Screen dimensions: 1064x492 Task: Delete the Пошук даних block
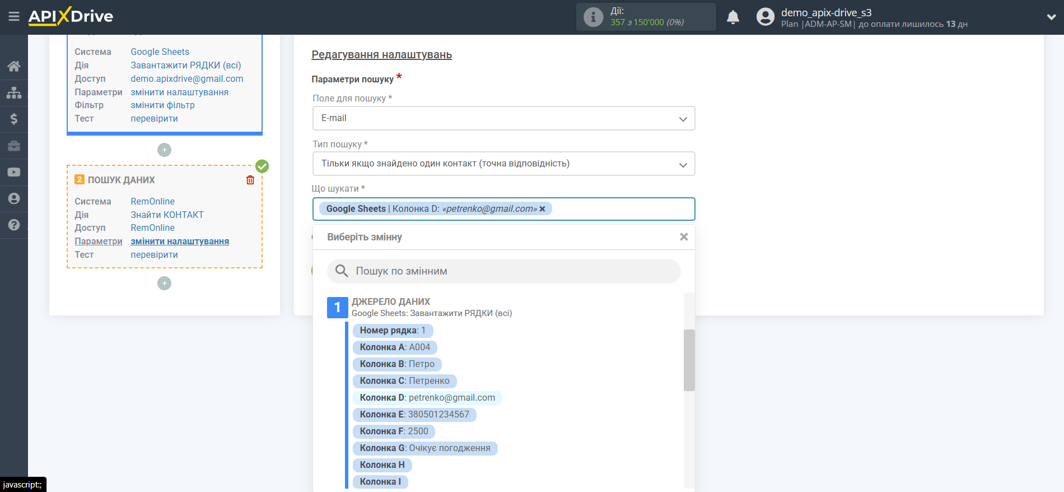point(250,180)
